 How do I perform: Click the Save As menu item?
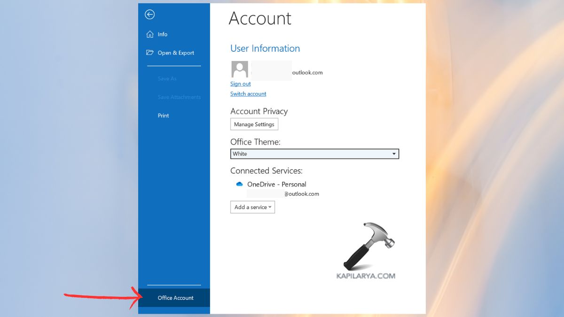click(x=167, y=78)
